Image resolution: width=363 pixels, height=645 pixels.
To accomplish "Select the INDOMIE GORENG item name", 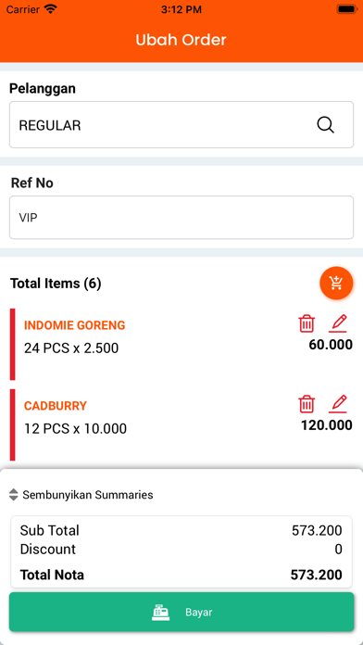I will coord(74,325).
